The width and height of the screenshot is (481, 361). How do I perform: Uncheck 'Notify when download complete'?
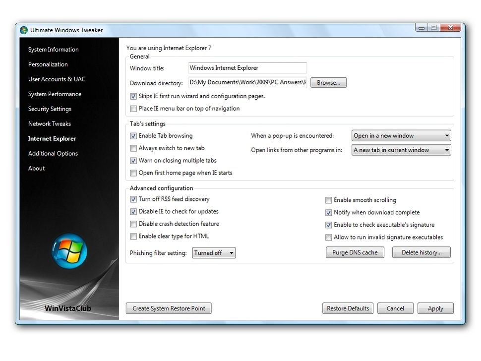328,212
